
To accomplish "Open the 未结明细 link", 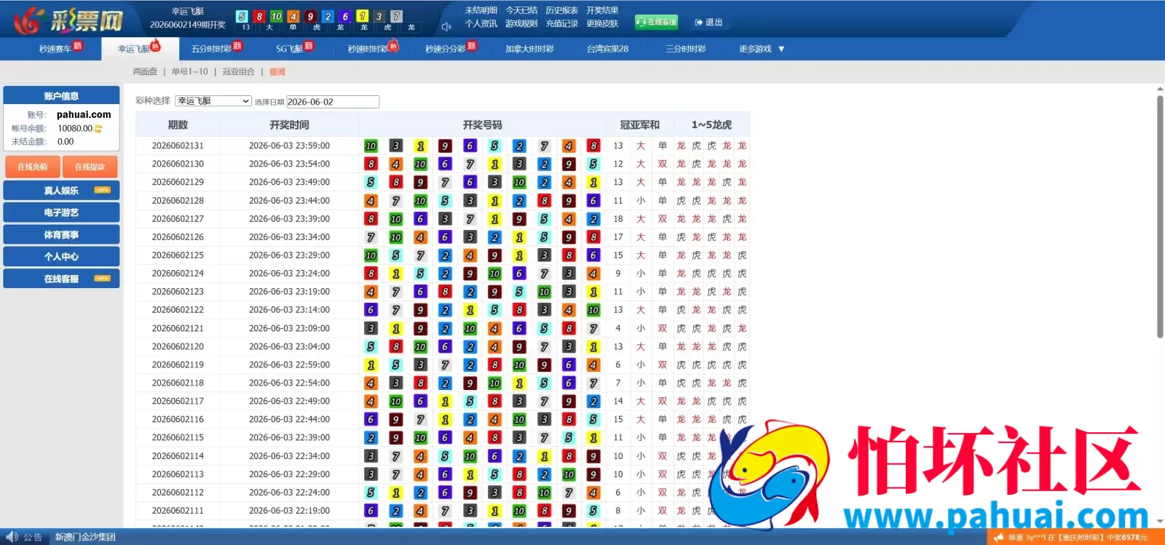I will [x=481, y=10].
